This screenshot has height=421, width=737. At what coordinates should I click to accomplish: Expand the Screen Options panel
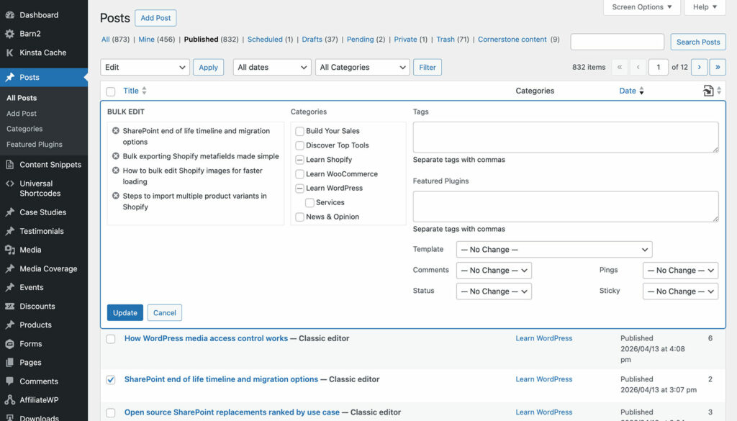[641, 7]
